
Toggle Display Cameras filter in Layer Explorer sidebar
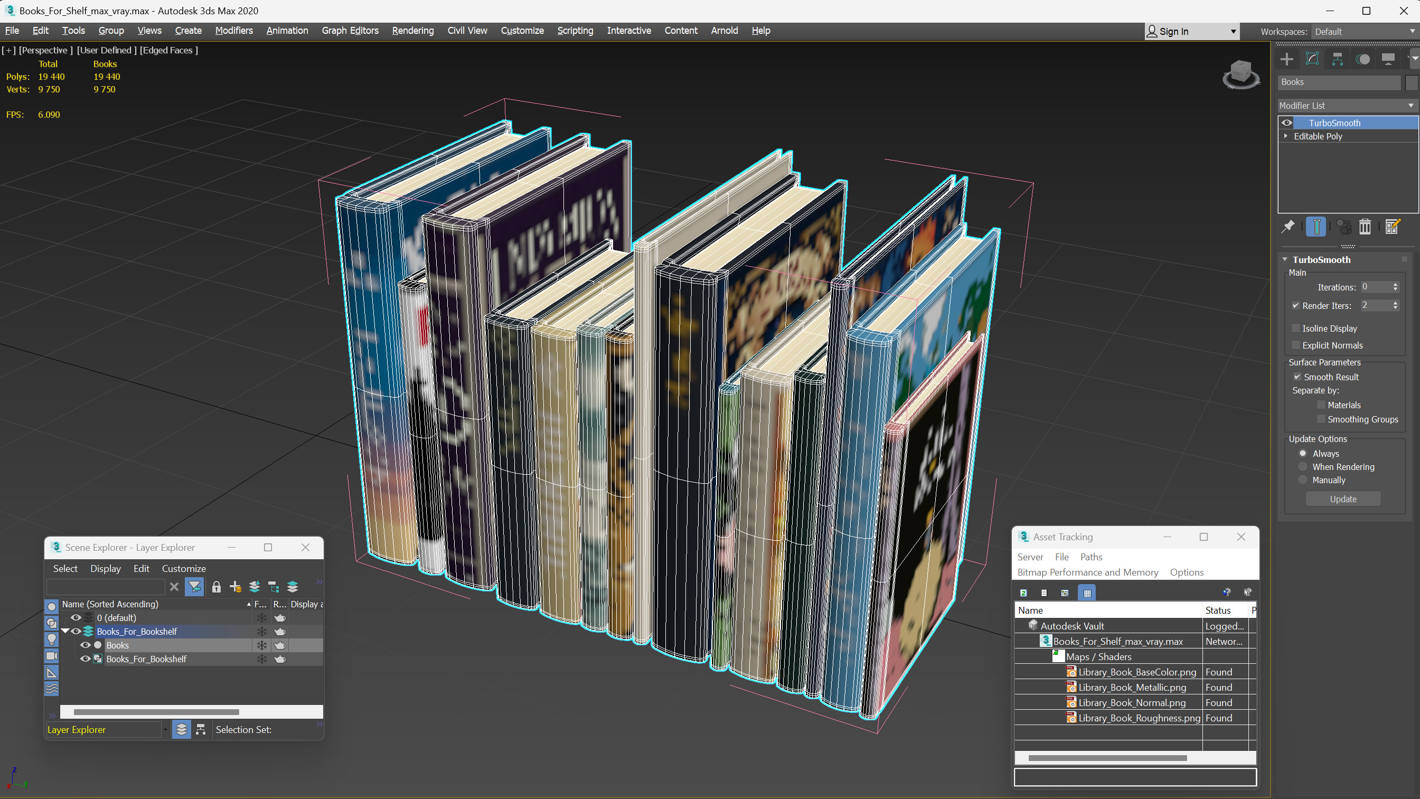click(x=51, y=656)
